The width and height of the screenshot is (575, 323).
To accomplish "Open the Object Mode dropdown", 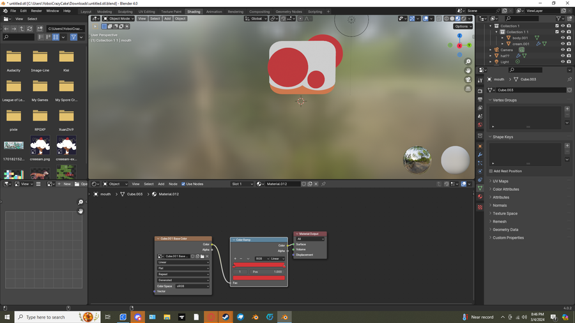I will (x=118, y=19).
